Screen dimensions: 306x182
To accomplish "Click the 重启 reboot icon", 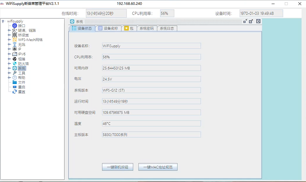I will point(15,87).
